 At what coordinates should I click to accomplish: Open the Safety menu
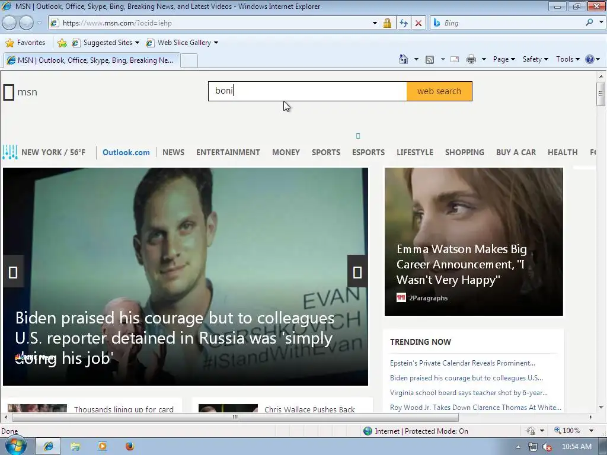(x=535, y=59)
